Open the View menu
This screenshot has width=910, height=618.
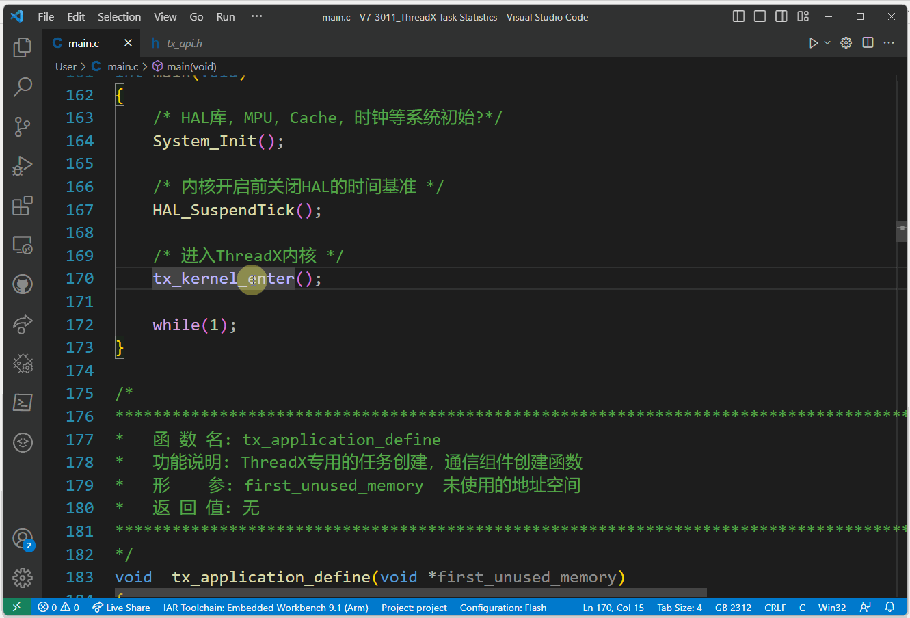pos(165,16)
